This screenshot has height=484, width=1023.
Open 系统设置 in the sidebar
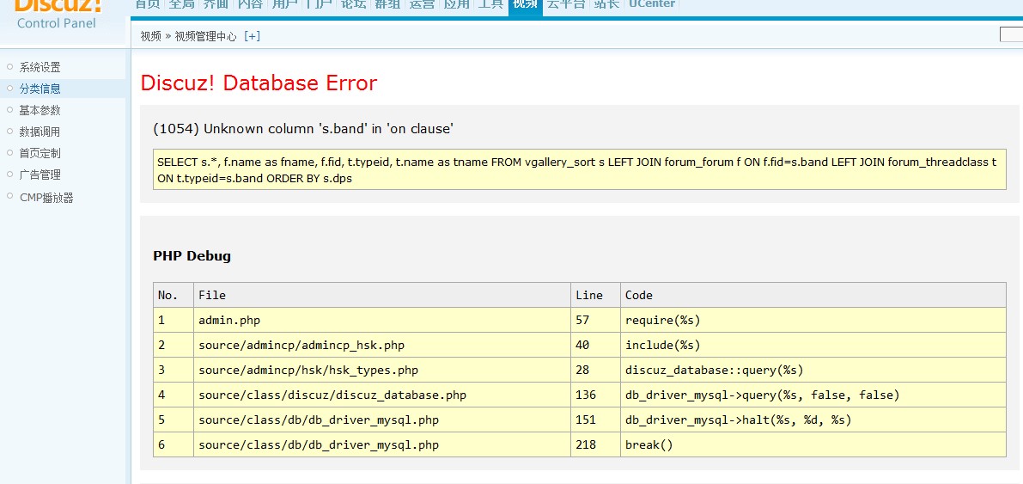[x=40, y=67]
